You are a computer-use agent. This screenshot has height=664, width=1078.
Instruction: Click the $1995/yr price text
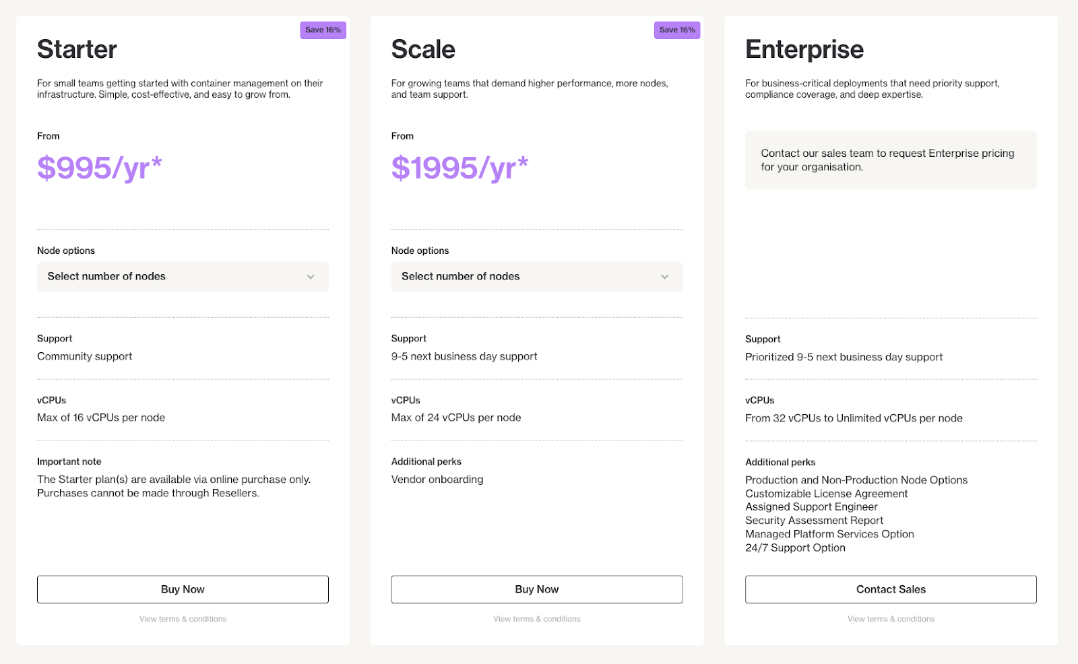point(459,168)
